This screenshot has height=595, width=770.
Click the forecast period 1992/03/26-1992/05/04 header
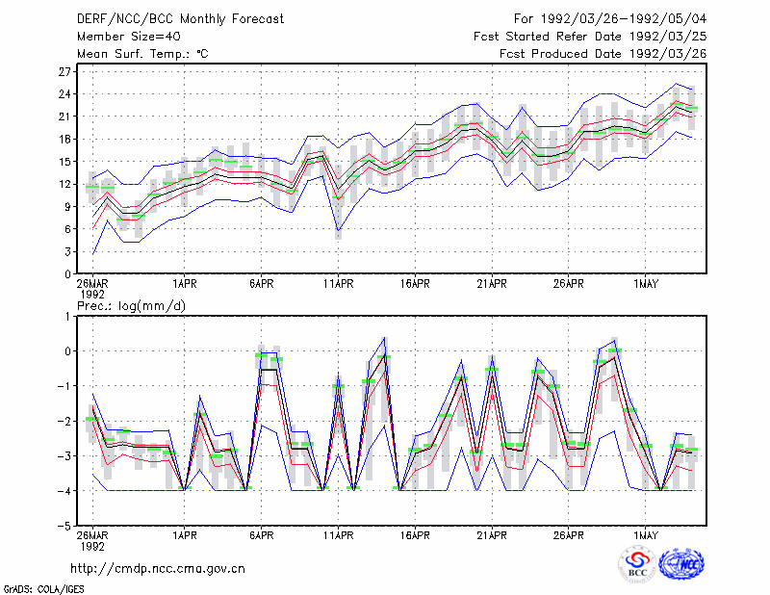click(x=610, y=19)
